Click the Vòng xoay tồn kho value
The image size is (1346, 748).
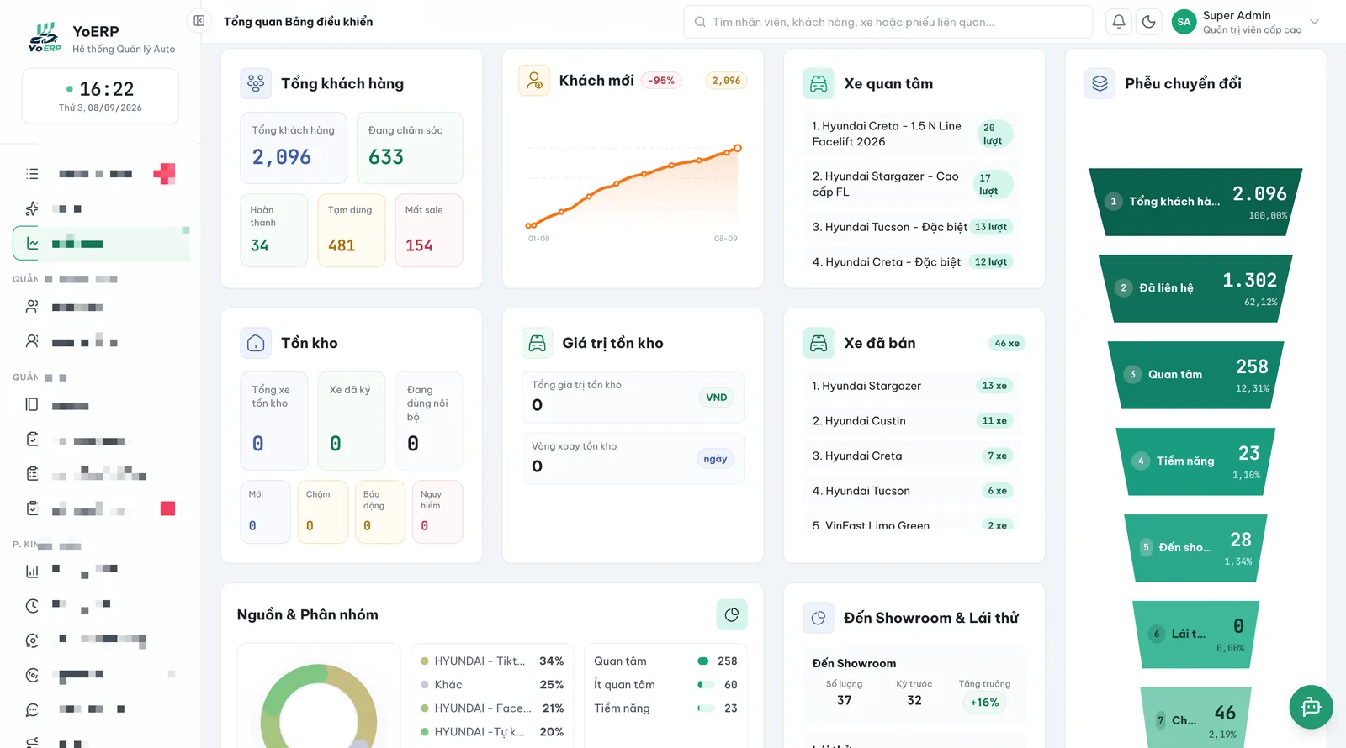538,466
